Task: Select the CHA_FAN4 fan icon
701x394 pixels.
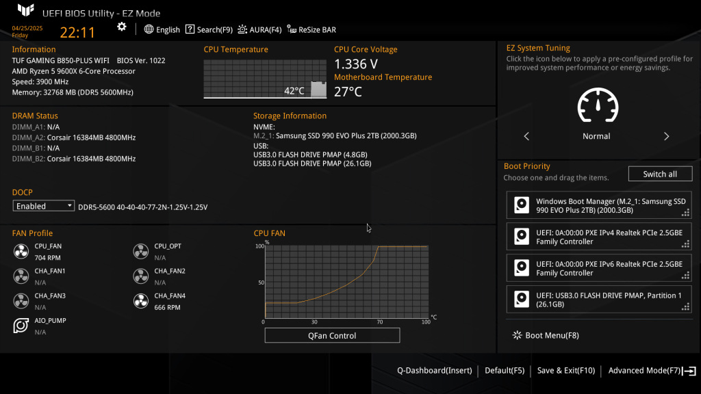Action: tap(141, 301)
